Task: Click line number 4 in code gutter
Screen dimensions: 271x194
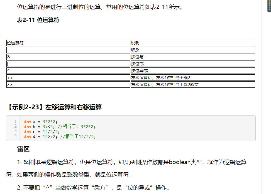Action: (15, 136)
